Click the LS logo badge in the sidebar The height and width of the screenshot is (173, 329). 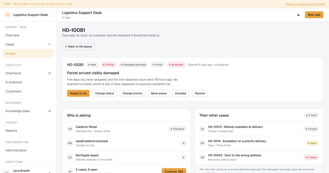tap(8, 15)
